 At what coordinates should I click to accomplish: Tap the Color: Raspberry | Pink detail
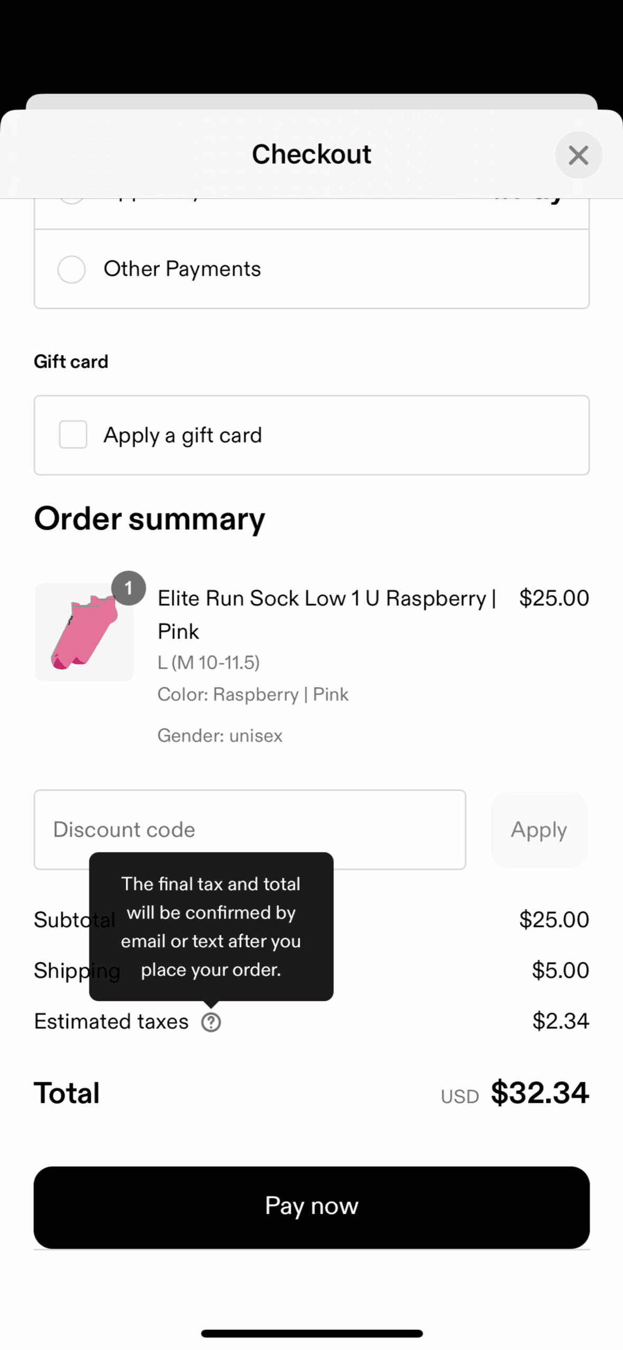click(x=253, y=694)
